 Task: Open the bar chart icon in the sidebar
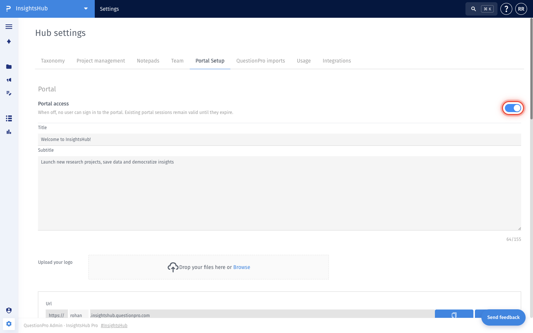9,132
